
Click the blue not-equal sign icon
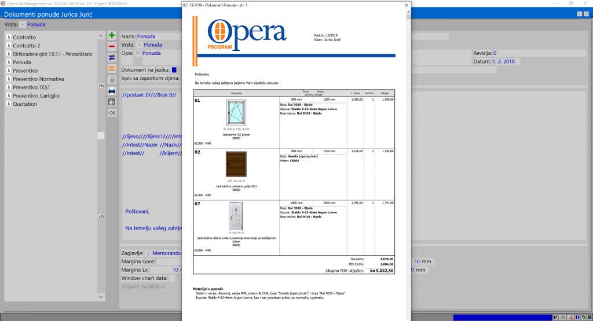pos(112,57)
